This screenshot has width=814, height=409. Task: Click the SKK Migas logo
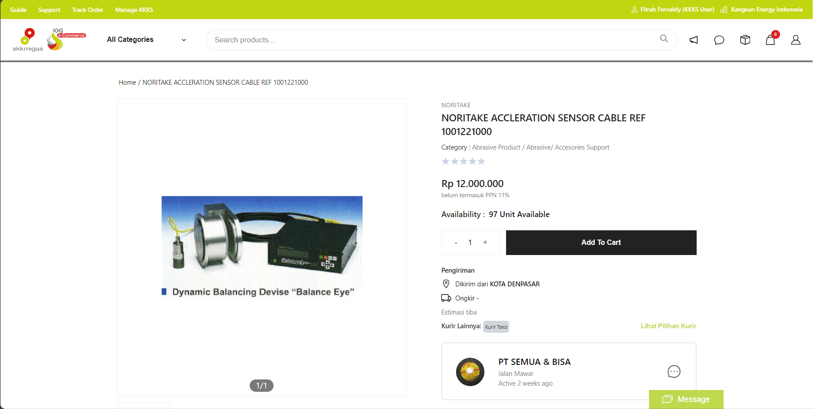[x=28, y=40]
